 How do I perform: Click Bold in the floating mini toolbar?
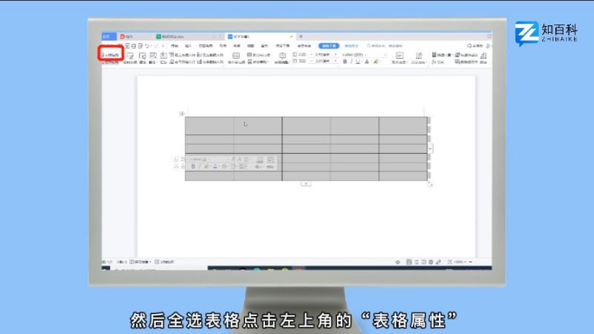click(x=193, y=167)
